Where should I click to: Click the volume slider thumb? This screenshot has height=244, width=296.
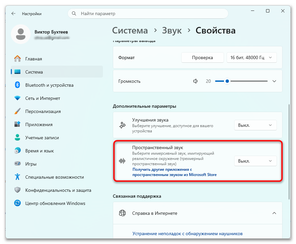pyautogui.click(x=227, y=81)
